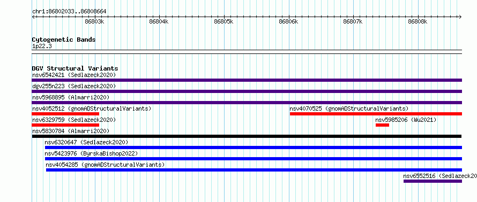This screenshot has width=477, height=202.
Task: Select the purple bar under nsv6552516
Action: 433,181
